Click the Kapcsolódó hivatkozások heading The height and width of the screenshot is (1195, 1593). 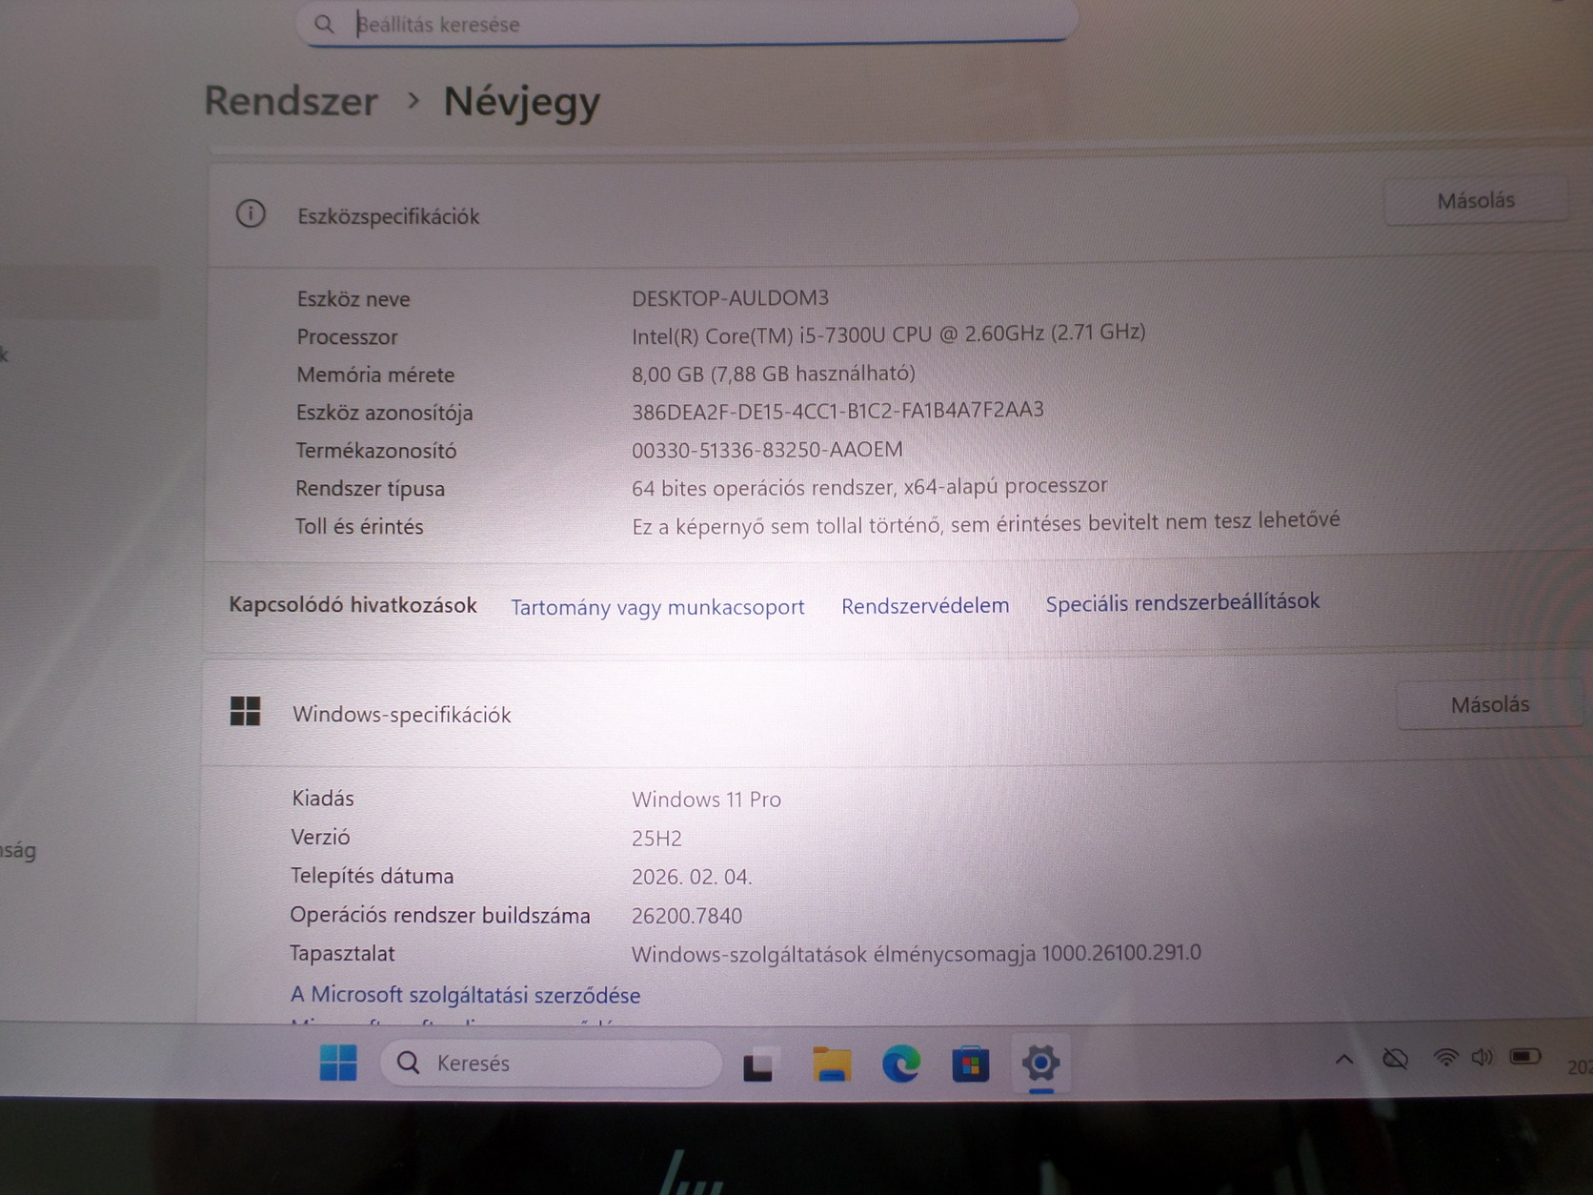point(353,605)
